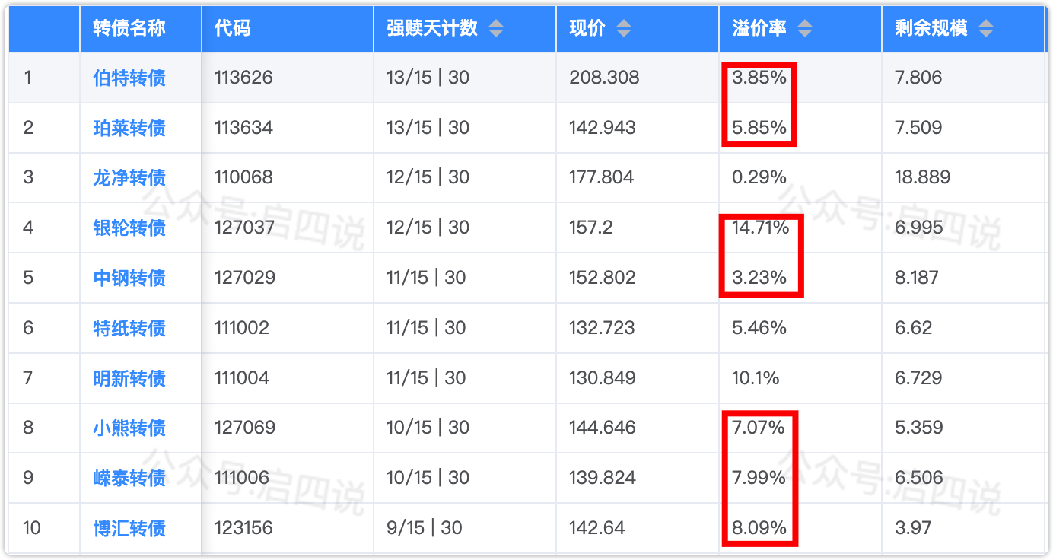Click the 14.71% premium rate cell
1053x560 pixels.
point(760,228)
